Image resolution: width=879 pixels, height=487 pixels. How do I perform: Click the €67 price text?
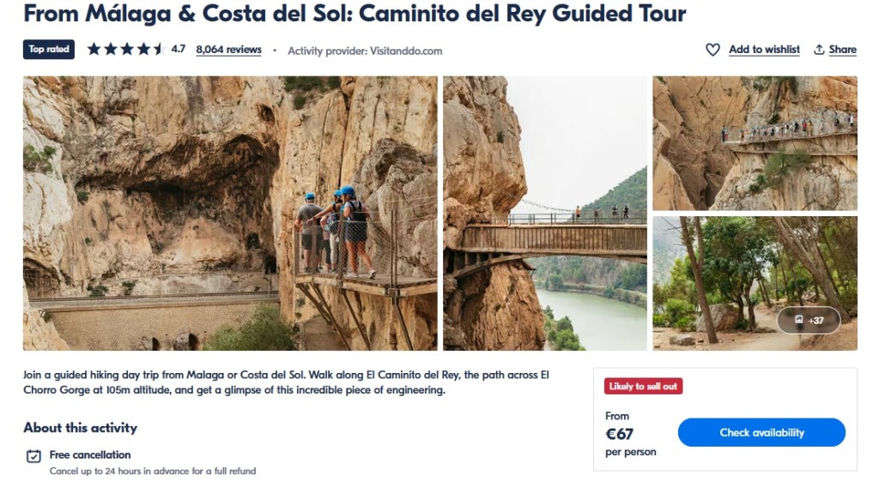click(x=620, y=434)
